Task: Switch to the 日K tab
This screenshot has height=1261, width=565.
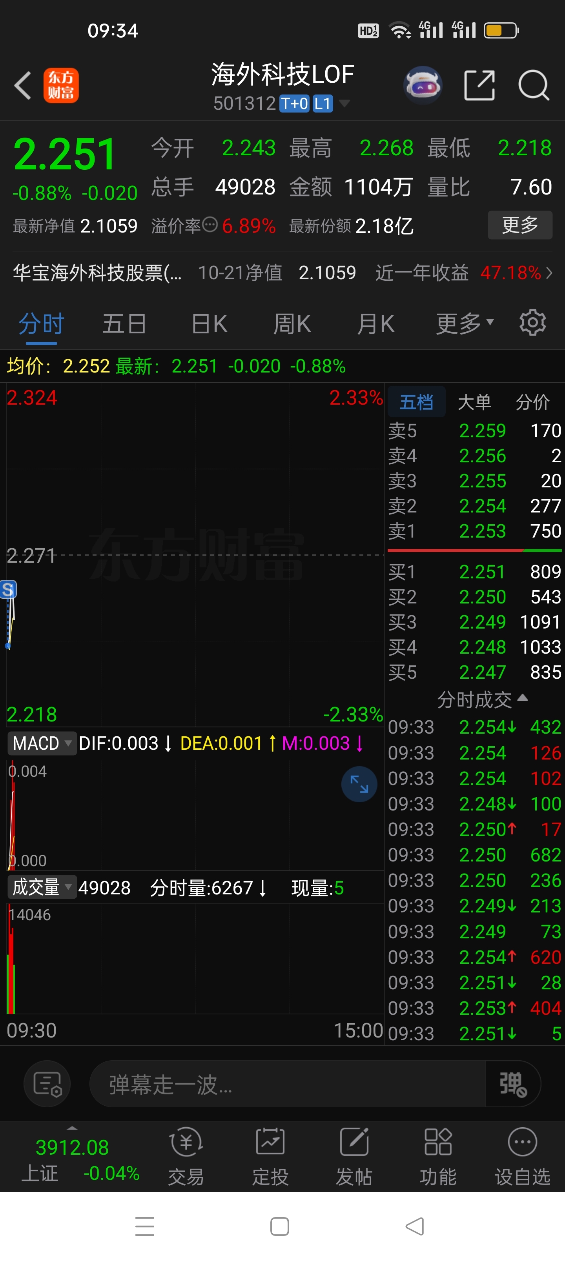Action: [209, 323]
